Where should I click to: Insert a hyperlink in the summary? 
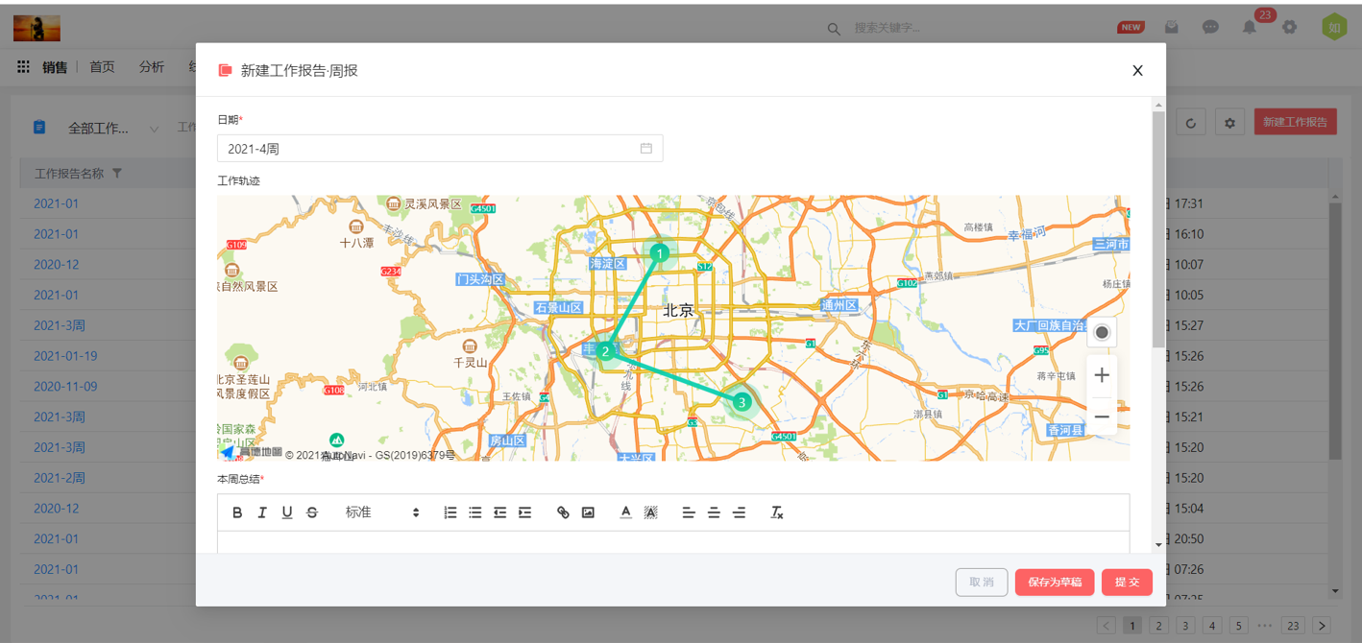click(563, 512)
